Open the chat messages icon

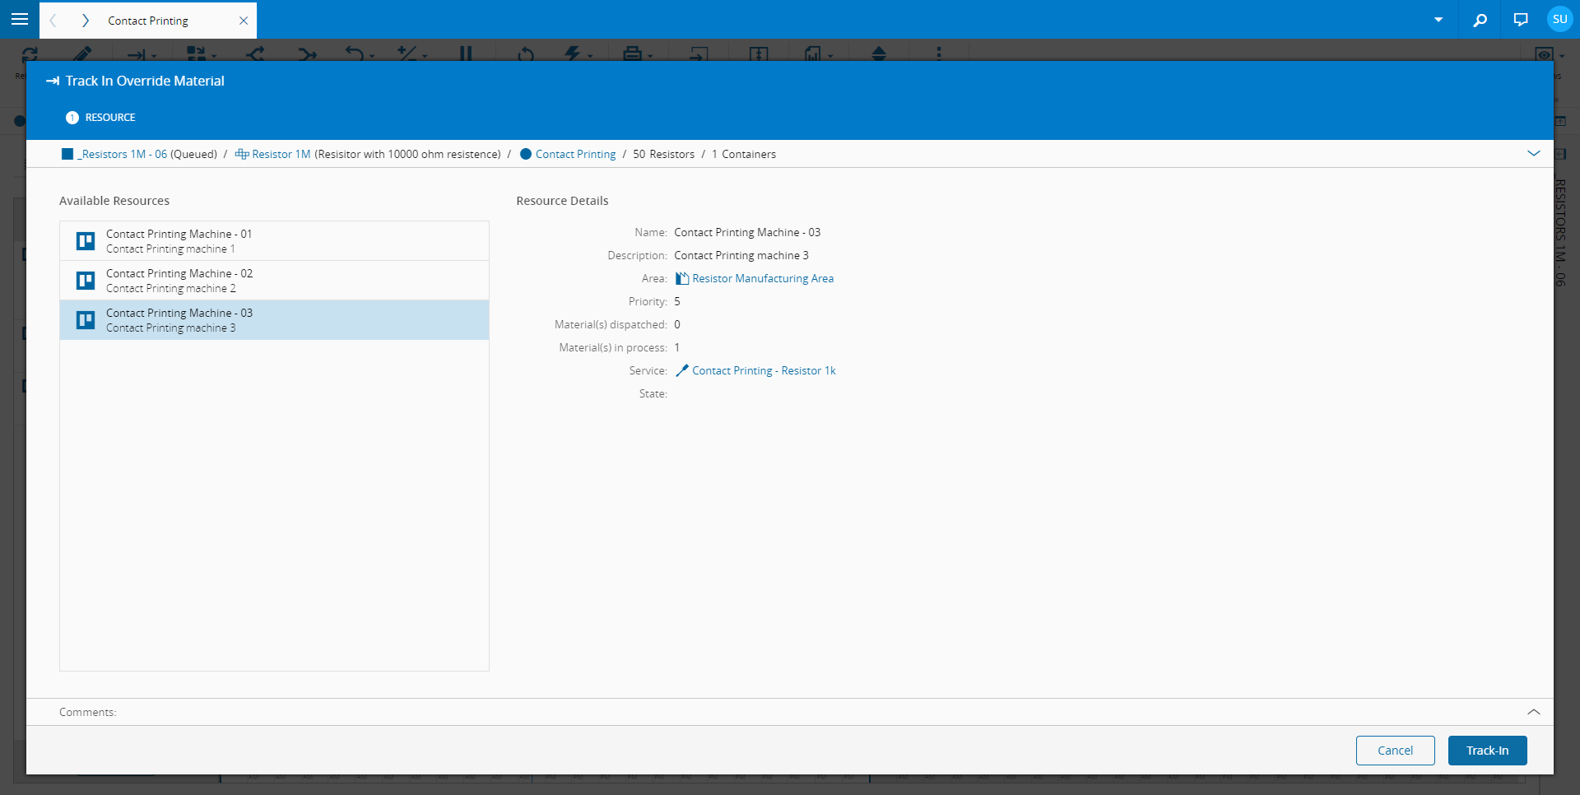tap(1520, 20)
